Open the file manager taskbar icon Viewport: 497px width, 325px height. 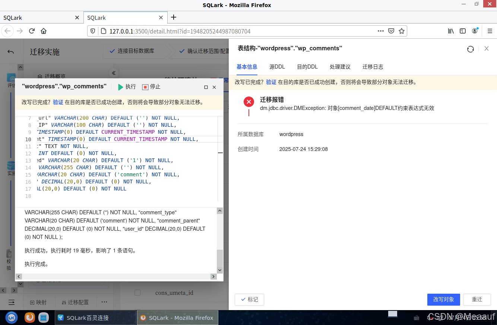44,318
